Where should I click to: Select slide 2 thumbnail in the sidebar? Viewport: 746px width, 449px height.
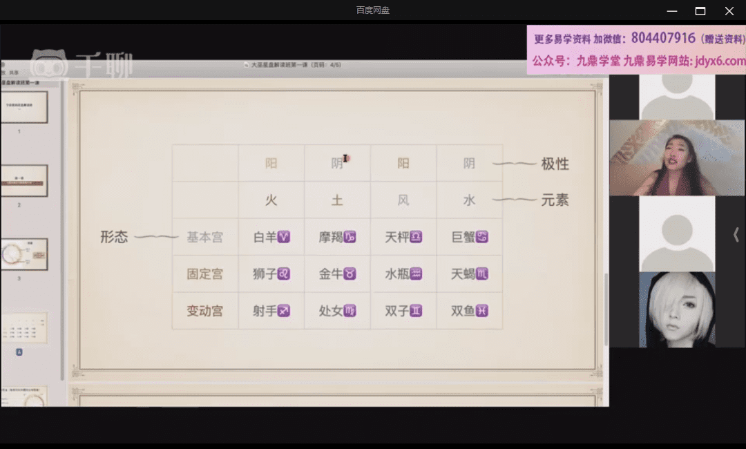coord(23,181)
